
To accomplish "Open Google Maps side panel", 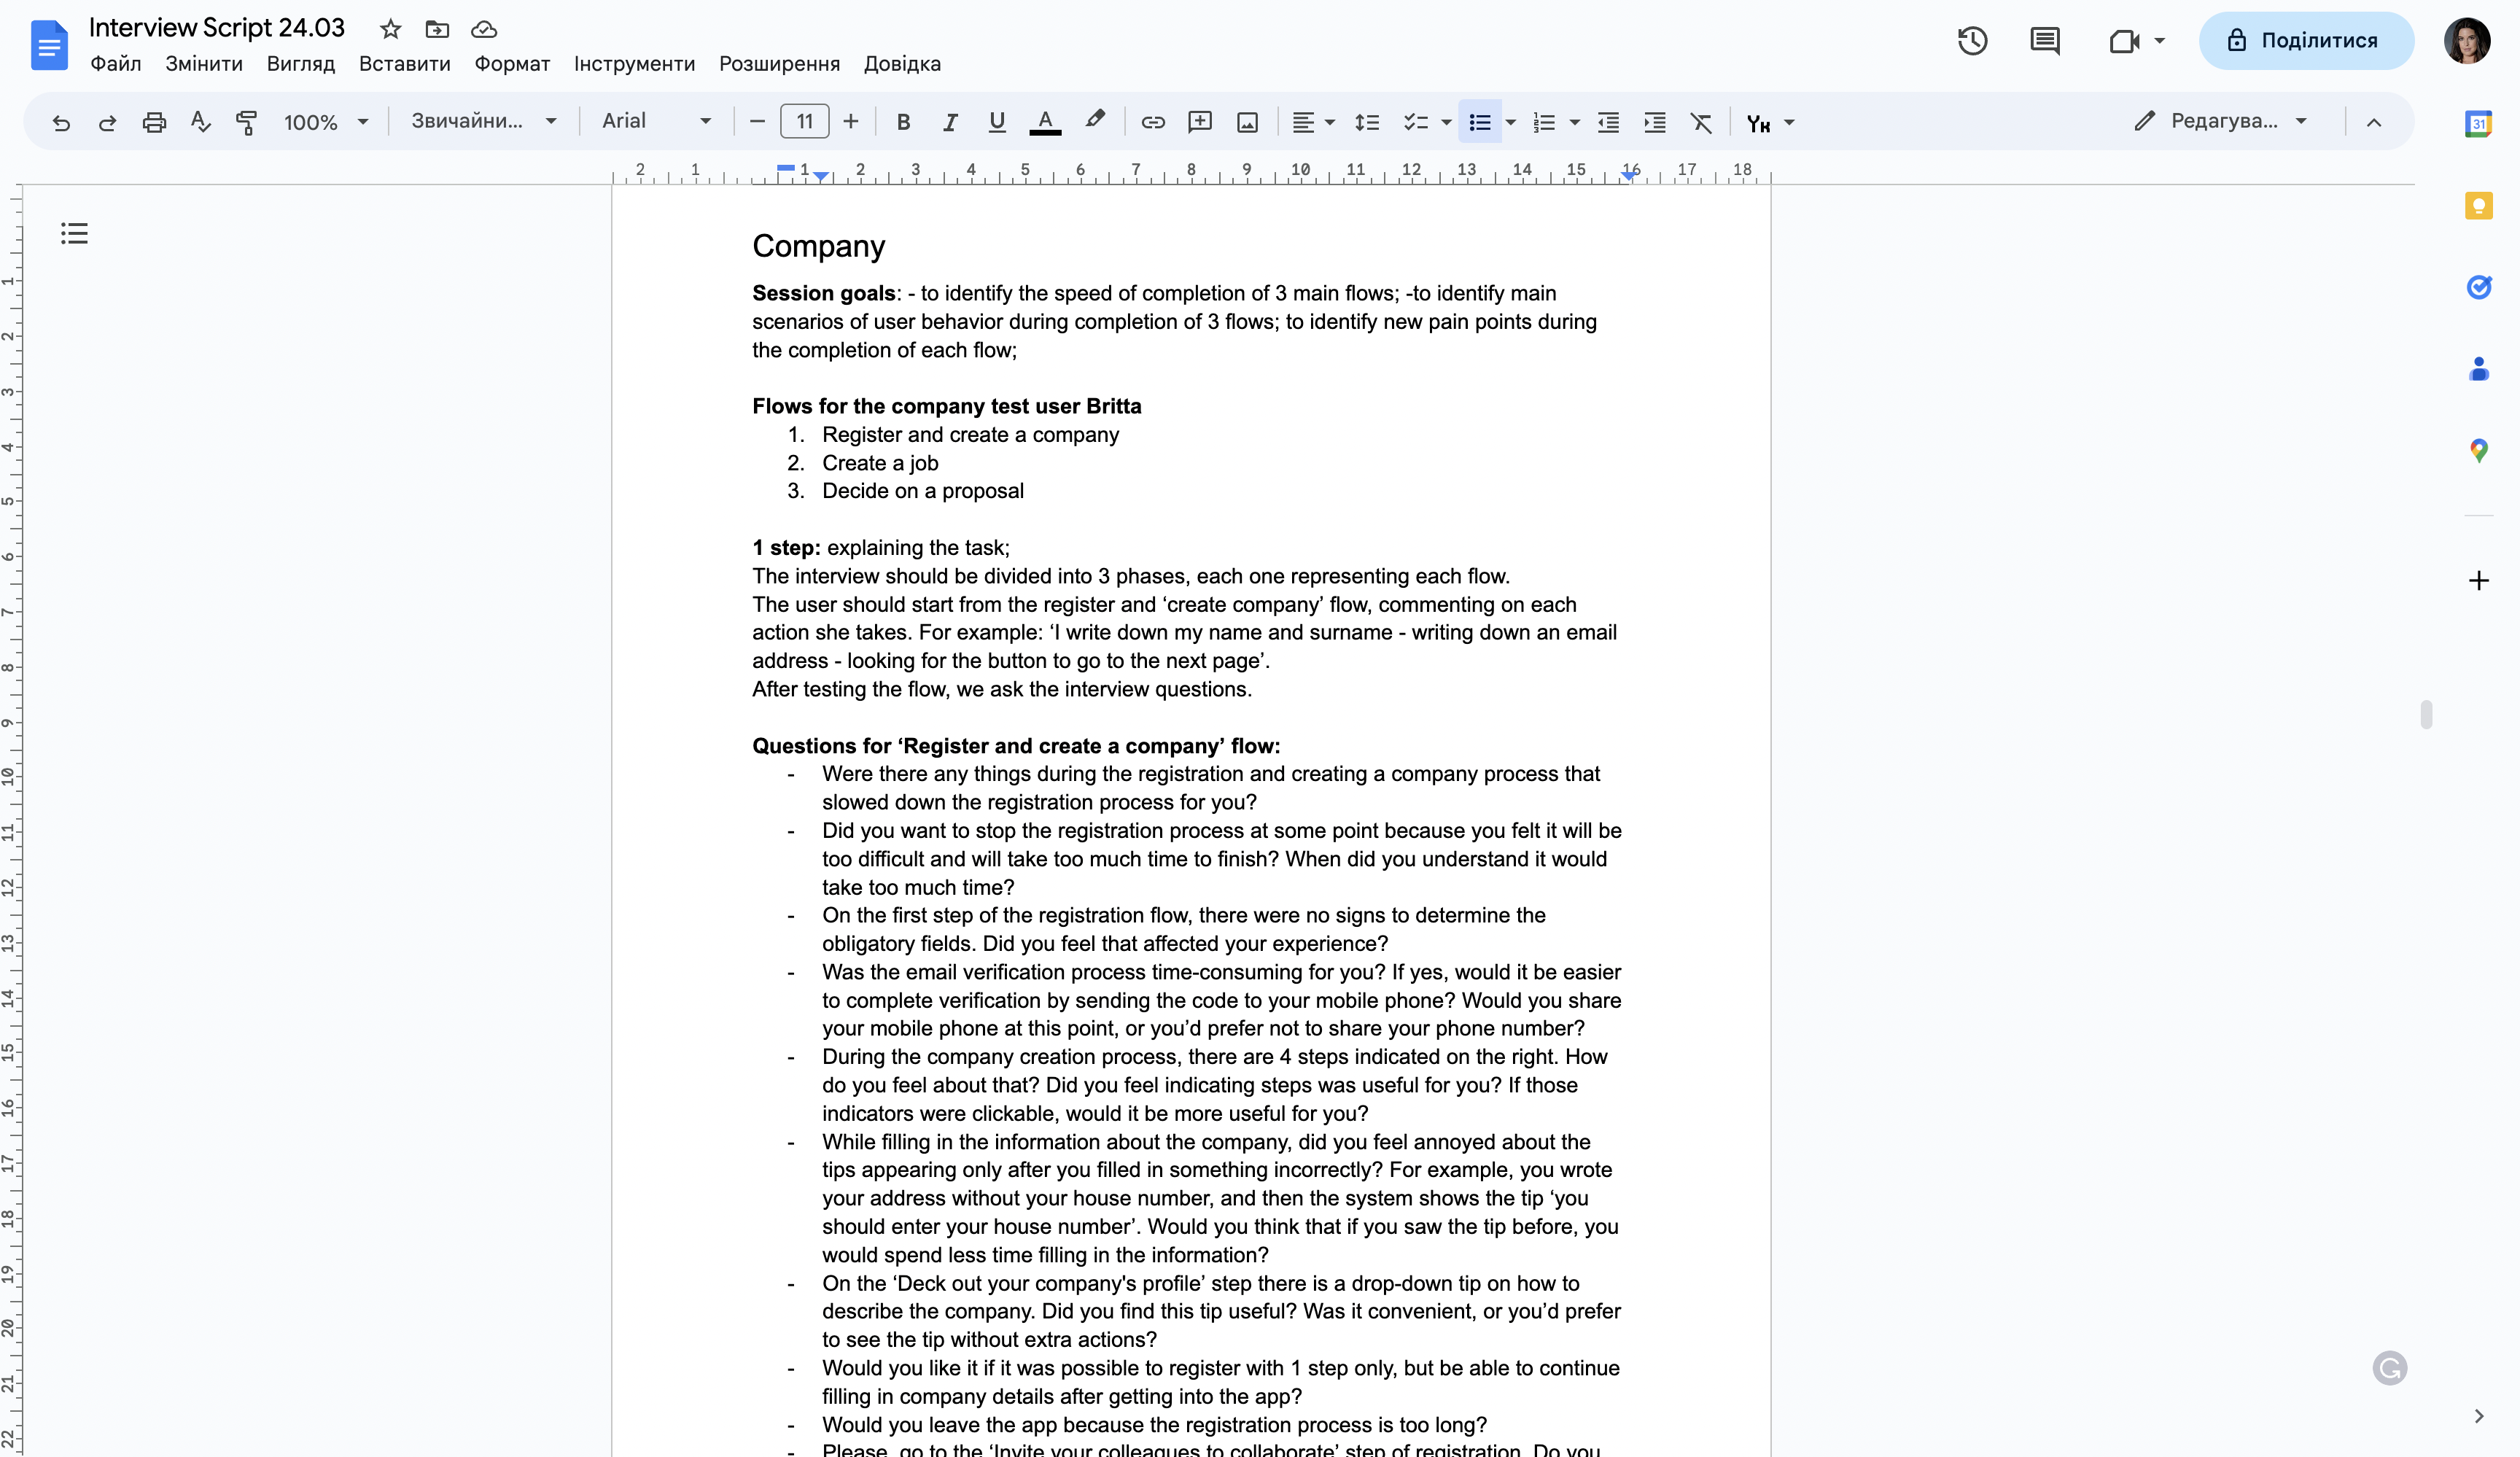I will click(2478, 451).
